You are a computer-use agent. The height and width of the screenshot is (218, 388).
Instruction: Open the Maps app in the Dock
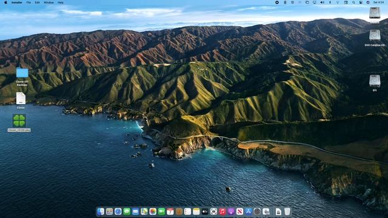click(144, 211)
